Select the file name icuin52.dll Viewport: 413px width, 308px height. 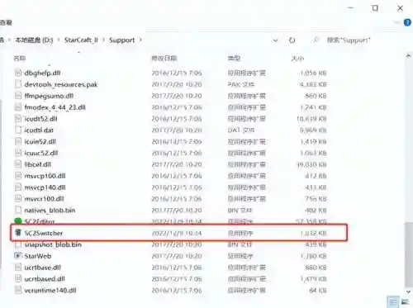tap(40, 141)
